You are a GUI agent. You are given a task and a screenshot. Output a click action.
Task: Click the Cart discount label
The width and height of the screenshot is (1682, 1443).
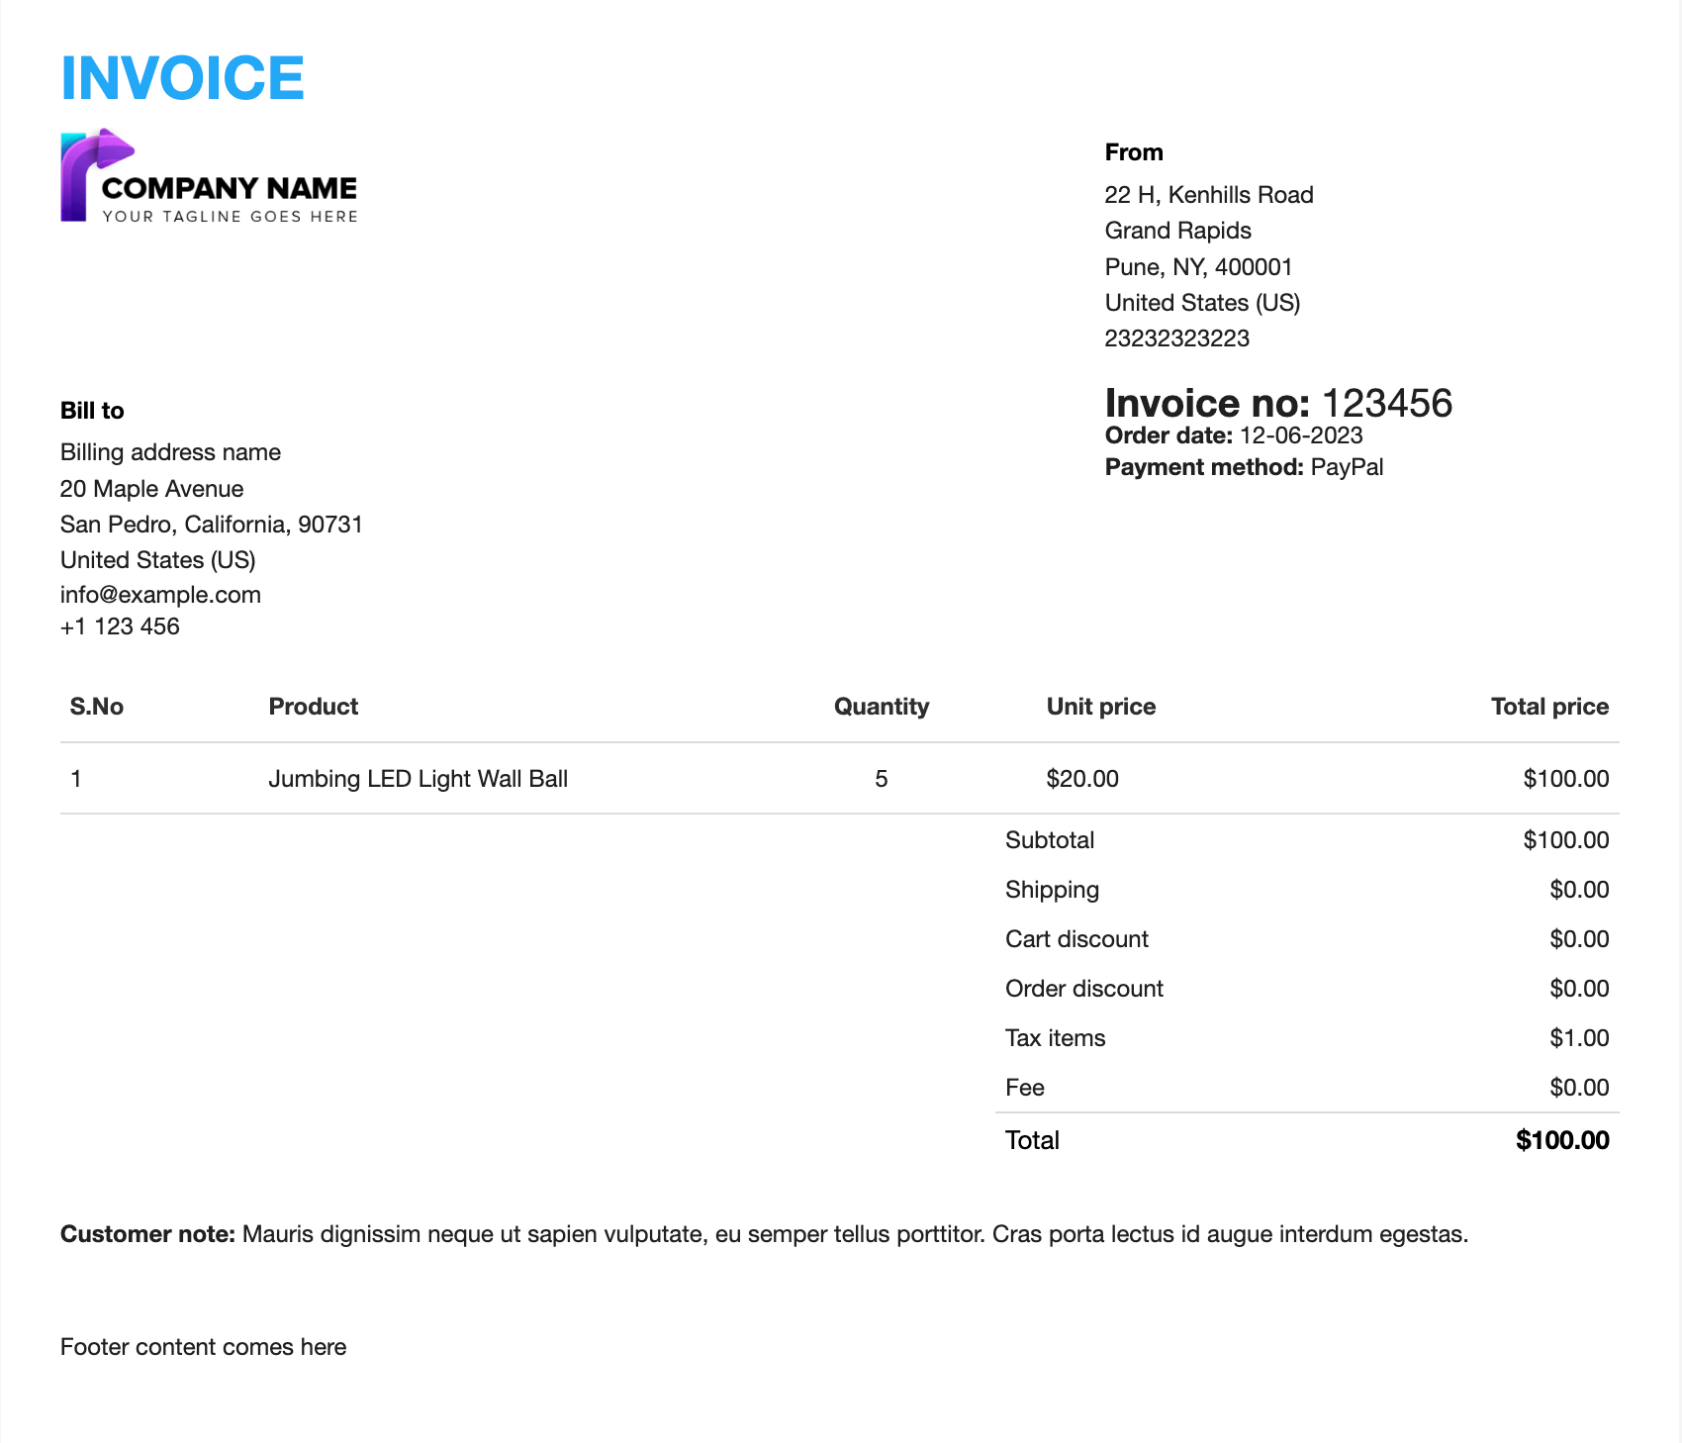click(1076, 939)
